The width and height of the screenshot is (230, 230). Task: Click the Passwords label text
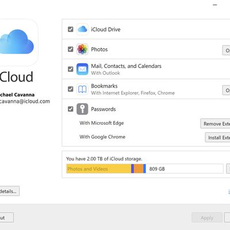(x=103, y=109)
